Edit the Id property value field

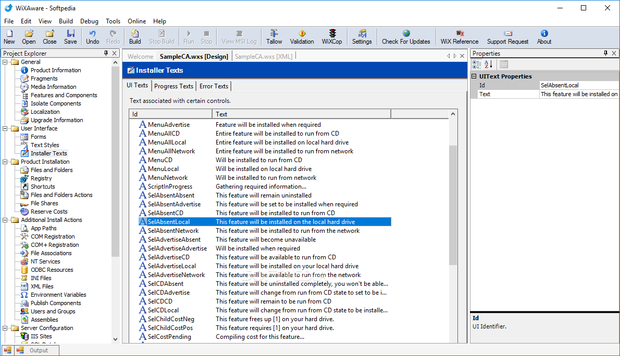[579, 85]
